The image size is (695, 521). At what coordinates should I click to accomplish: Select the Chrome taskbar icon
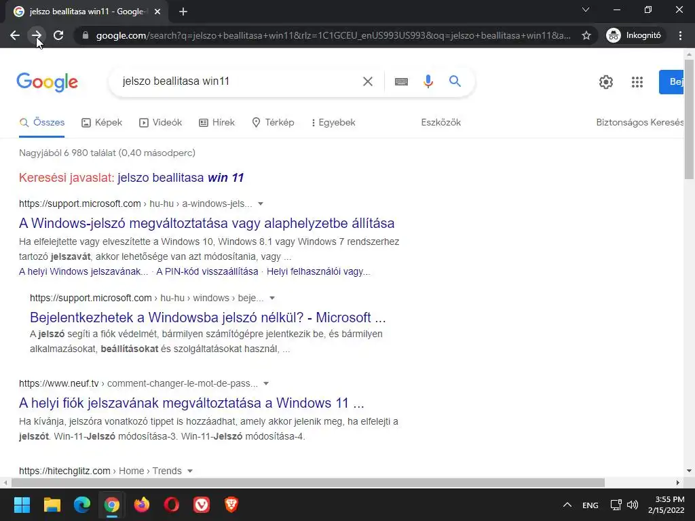click(112, 505)
